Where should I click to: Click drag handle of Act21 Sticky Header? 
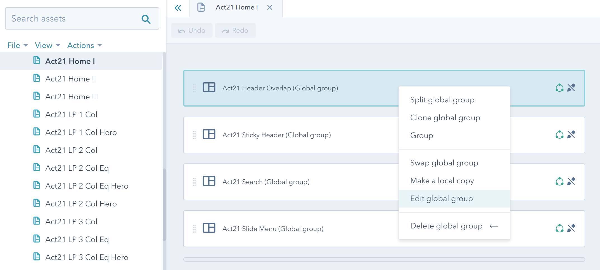pos(194,135)
